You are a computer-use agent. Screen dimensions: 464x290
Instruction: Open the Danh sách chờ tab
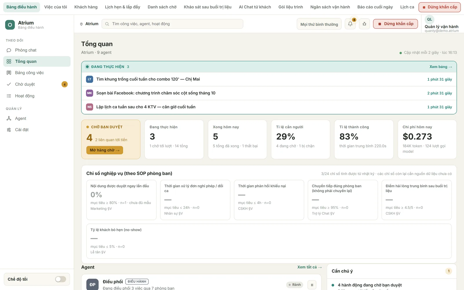click(162, 7)
